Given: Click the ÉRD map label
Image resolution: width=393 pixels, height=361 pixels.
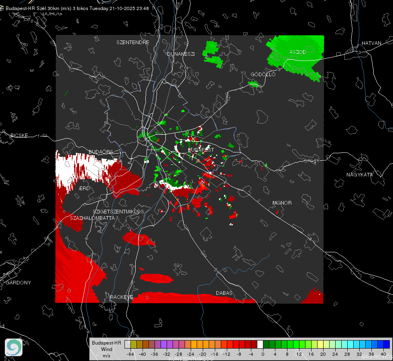Looking at the screenshot, I should [x=84, y=189].
